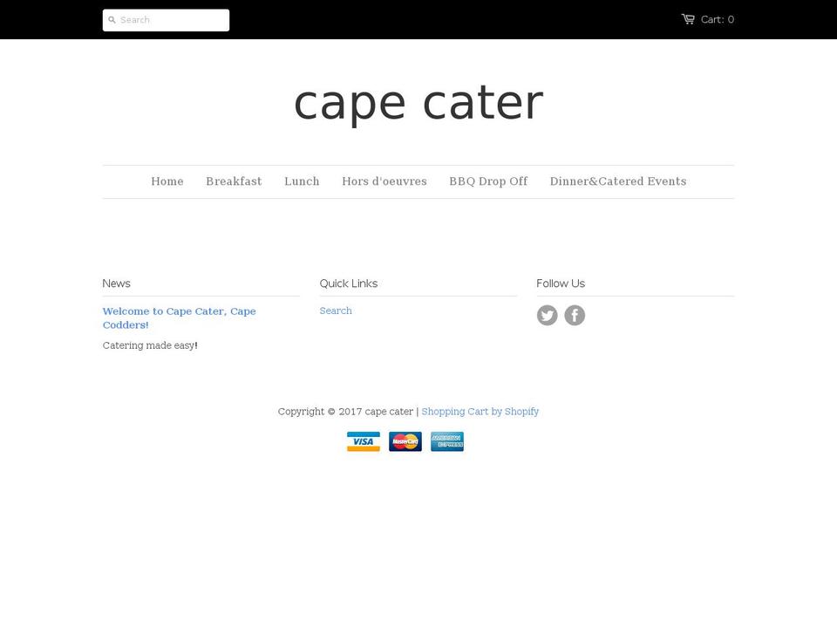The height and width of the screenshot is (628, 837).
Task: Open Shopping Cart by Shopify link
Action: coord(480,411)
